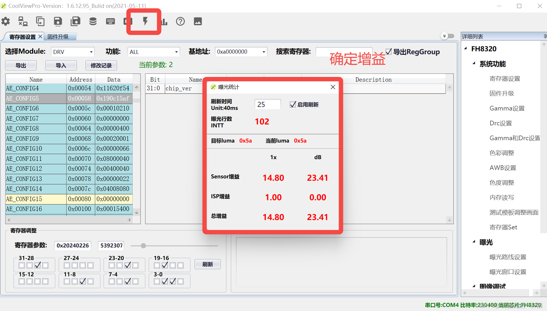
Task: Select the AE_CONFIG4 register row
Action: [69, 88]
